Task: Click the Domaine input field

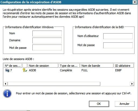Action: click(x=47, y=40)
